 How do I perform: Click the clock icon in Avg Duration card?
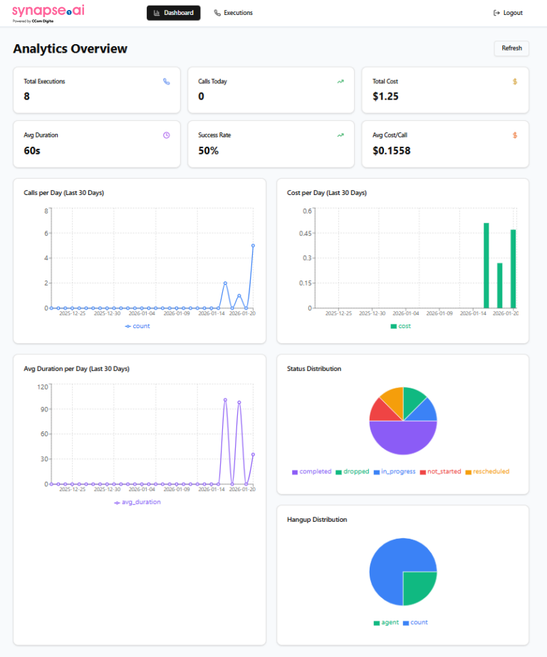167,135
